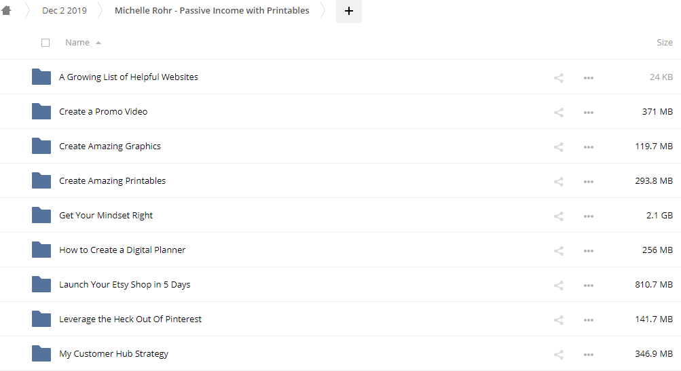This screenshot has width=681, height=371.
Task: Click share icon for My Customer Hub Strategy
Action: pyautogui.click(x=559, y=354)
